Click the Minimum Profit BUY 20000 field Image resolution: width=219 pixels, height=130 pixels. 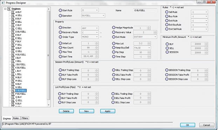[199, 44]
